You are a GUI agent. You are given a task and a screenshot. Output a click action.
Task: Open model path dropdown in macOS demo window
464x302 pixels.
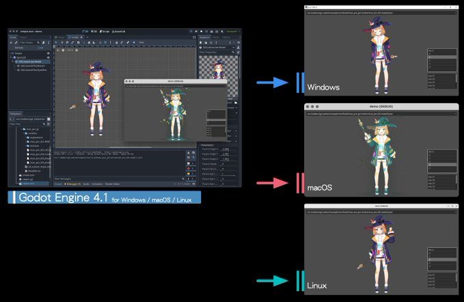(x=381, y=114)
